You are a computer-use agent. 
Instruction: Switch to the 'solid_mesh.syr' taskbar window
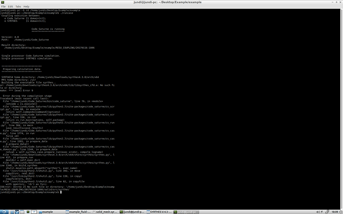[105, 212]
